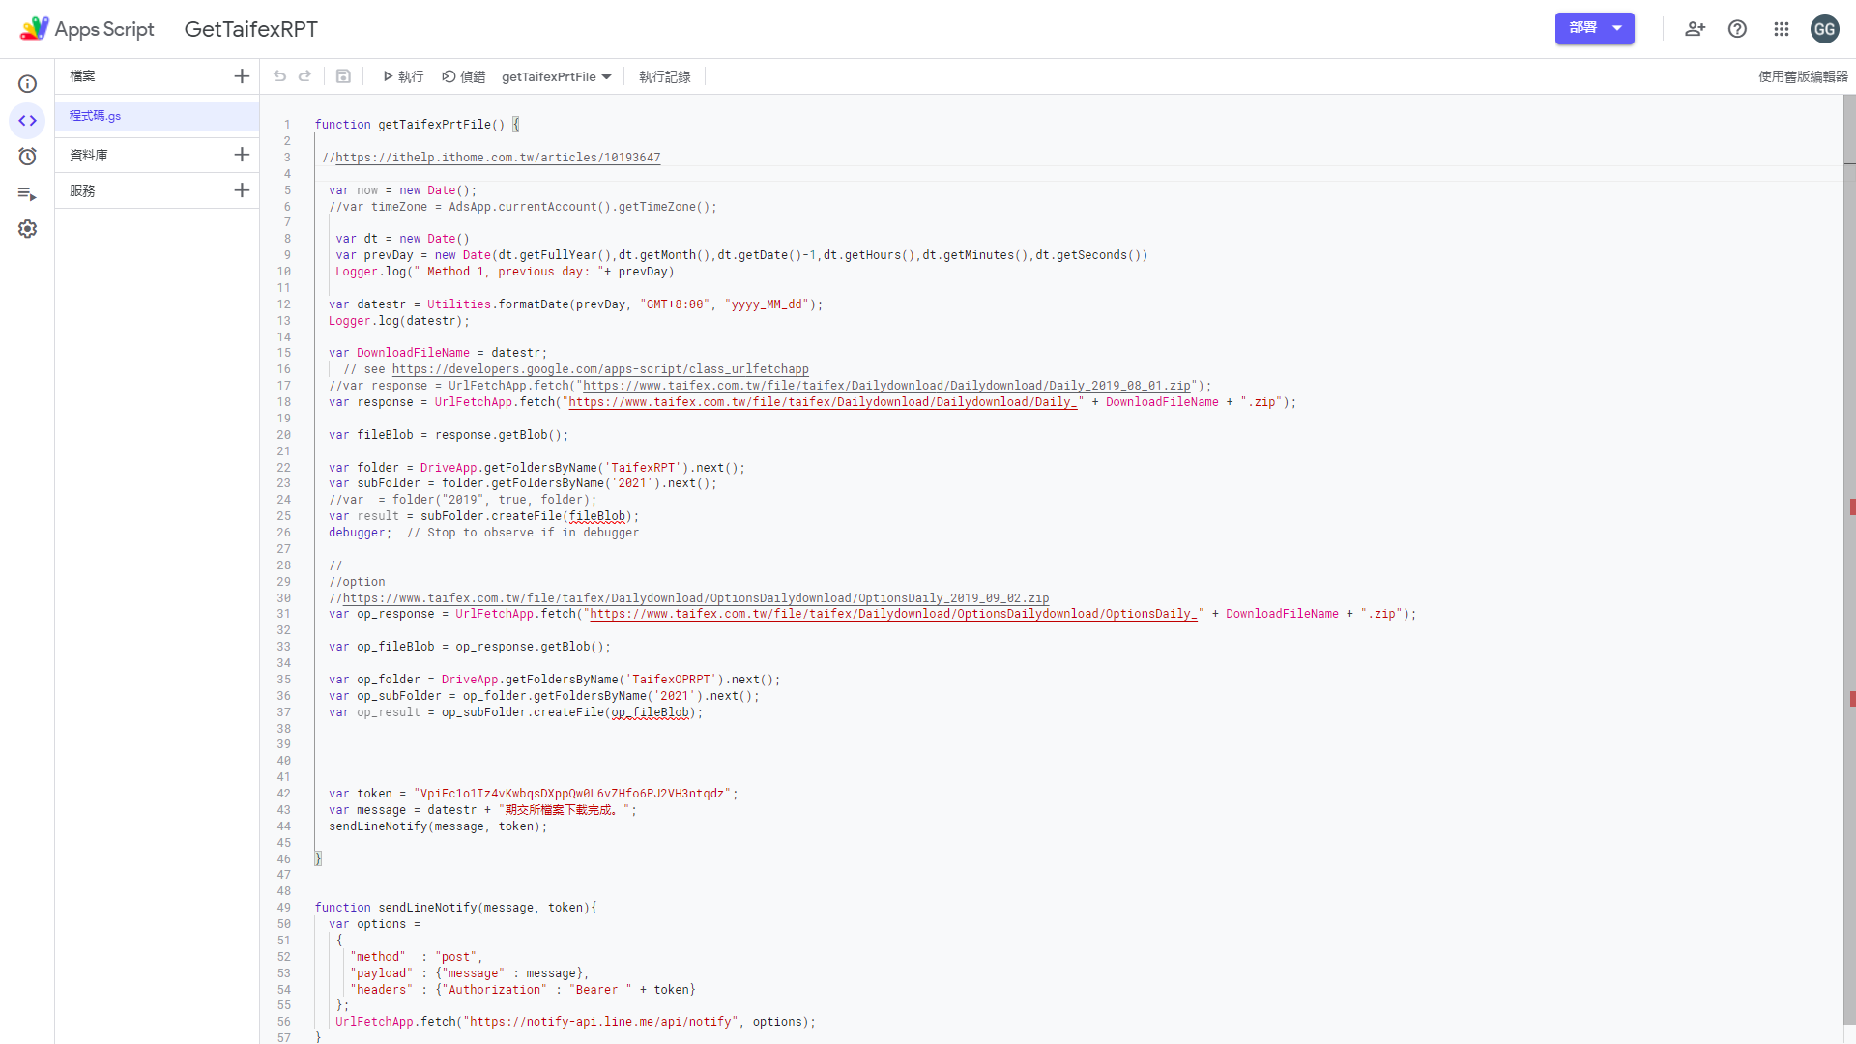Open 執行記錄 execution logs tab
Viewport: 1856px width, 1044px height.
664,76
